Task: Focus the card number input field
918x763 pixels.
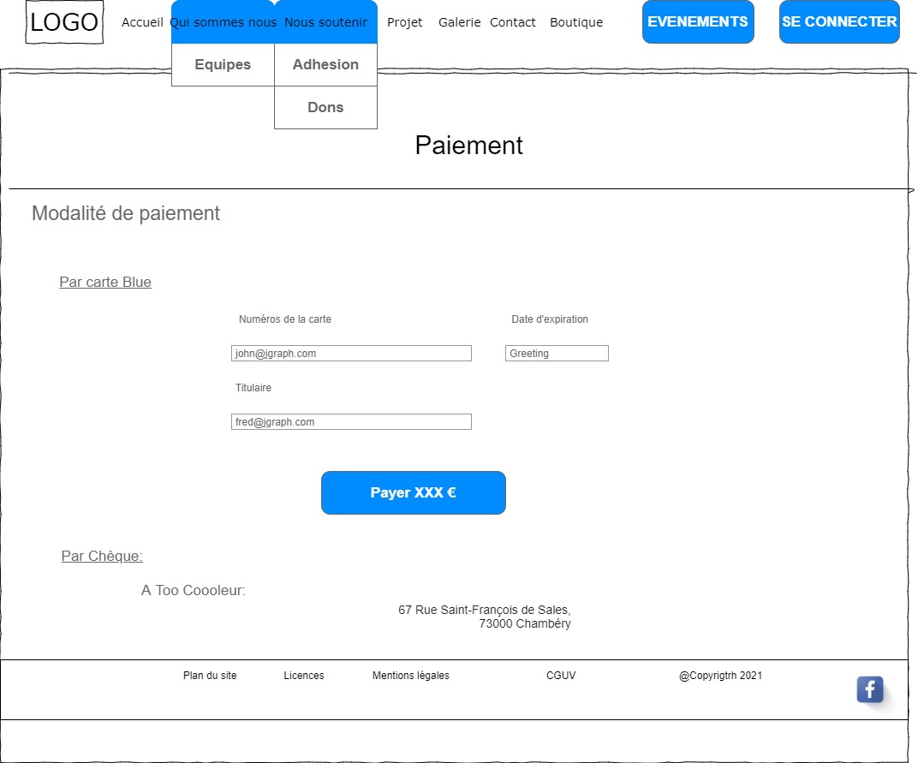Action: (351, 354)
